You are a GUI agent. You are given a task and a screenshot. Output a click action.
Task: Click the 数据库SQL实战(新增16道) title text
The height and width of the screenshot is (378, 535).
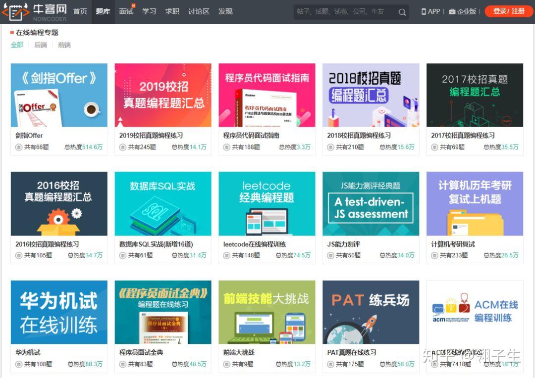tap(156, 244)
